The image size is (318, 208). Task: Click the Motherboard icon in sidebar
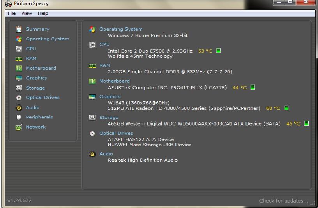(19, 68)
